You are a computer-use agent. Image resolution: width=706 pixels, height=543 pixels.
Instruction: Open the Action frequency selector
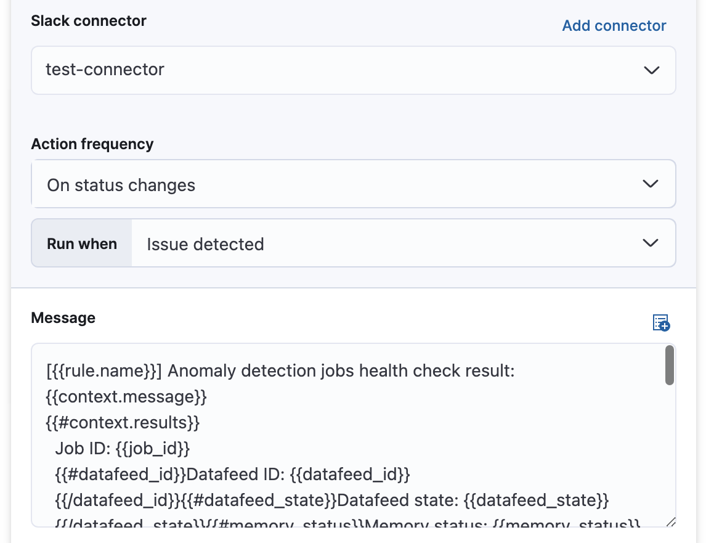click(353, 184)
